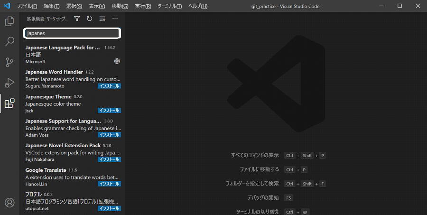Image resolution: width=427 pixels, height=215 pixels.
Task: Minimize the Visual Studio Code window
Action: pos(381,6)
